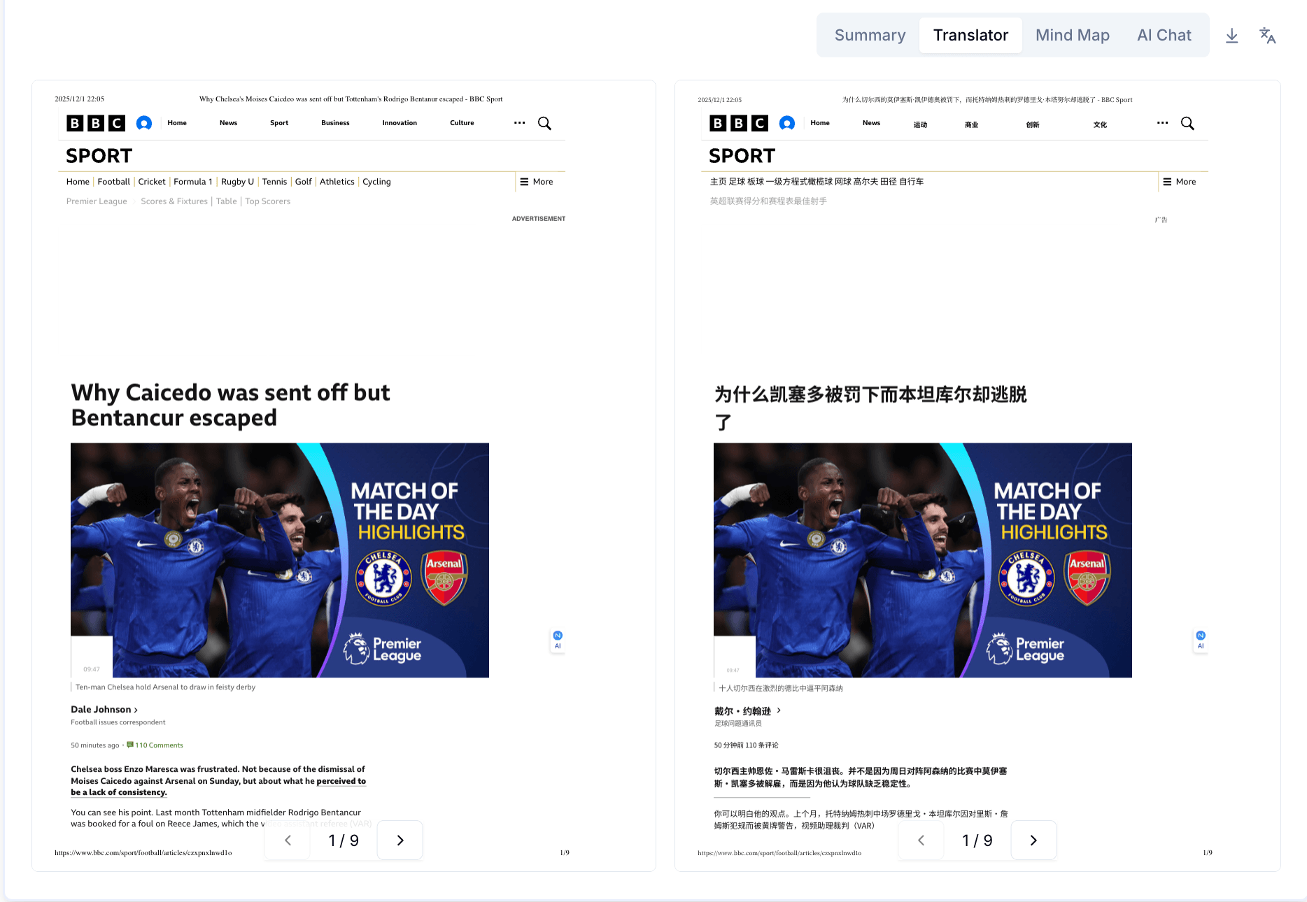Open the Mind Map tab

click(x=1073, y=35)
